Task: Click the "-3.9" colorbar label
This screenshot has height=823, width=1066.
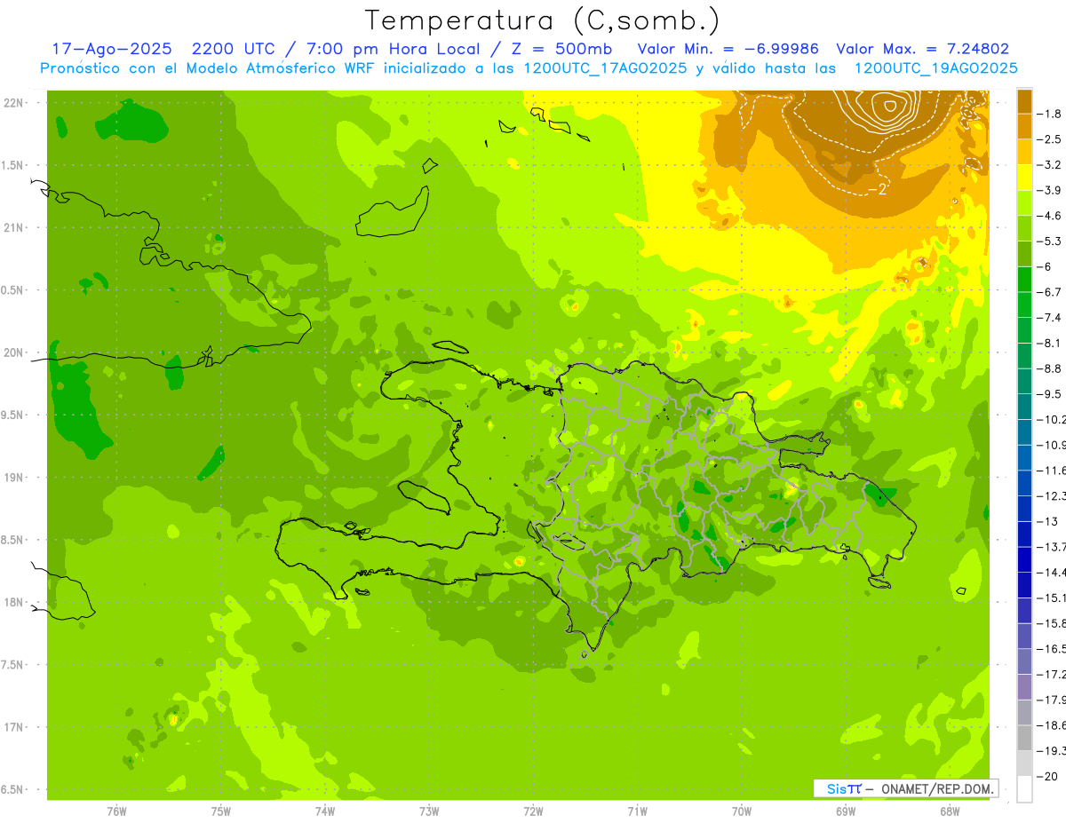Action: coord(1050,190)
